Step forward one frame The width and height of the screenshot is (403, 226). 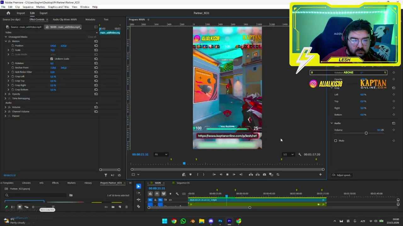pos(234,175)
